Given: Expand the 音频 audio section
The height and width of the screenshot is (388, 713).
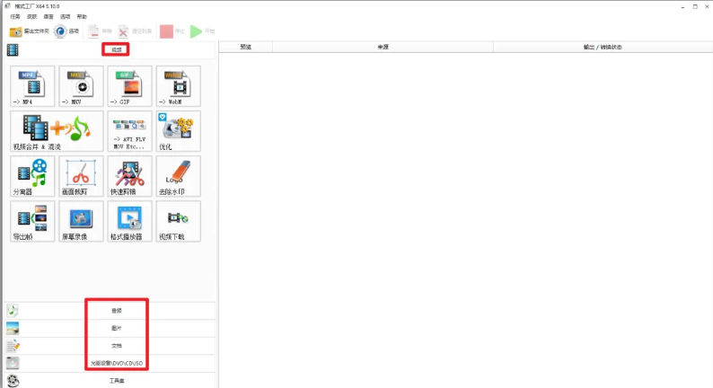Looking at the screenshot, I should point(116,311).
